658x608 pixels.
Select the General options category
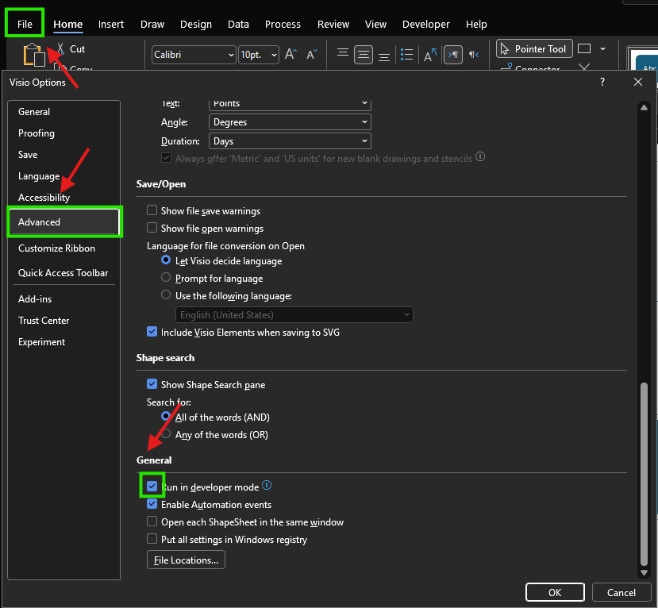63,112
